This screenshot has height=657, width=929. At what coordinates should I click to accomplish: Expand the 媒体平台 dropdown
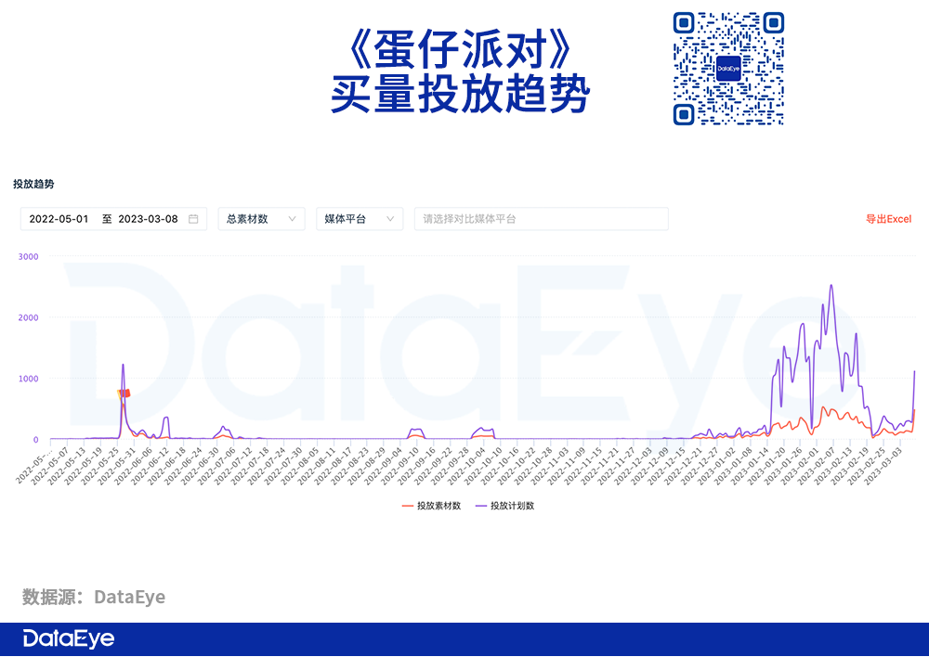coord(360,219)
